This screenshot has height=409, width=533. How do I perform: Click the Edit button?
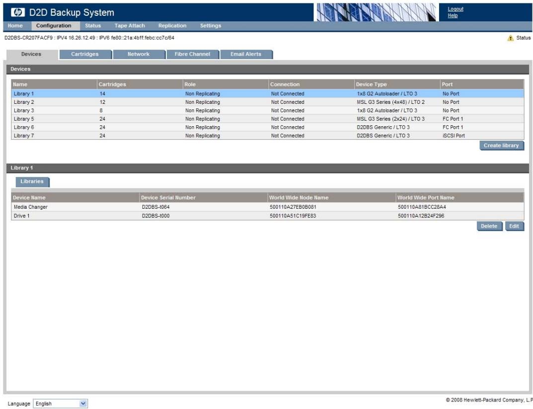(x=514, y=226)
